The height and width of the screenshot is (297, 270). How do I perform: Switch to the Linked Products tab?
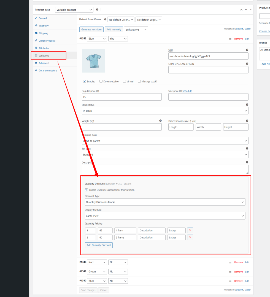tap(47, 41)
